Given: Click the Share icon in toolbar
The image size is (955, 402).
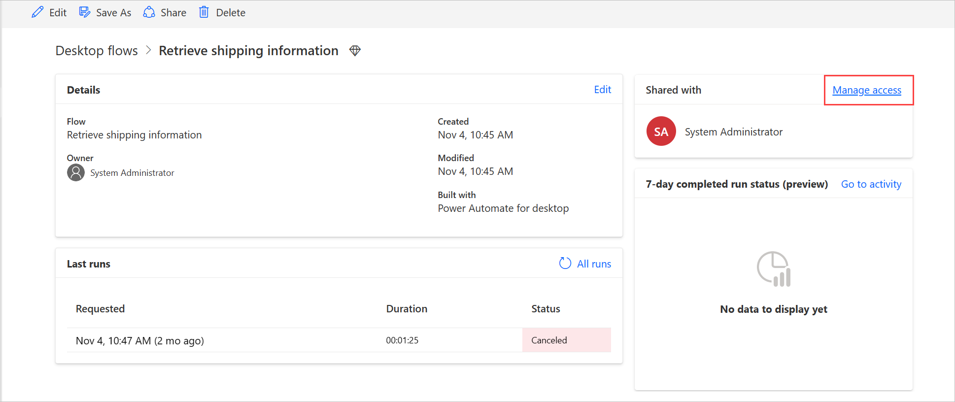Looking at the screenshot, I should pos(149,12).
